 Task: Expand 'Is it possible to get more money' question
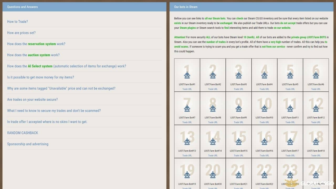pyautogui.click(x=40, y=77)
